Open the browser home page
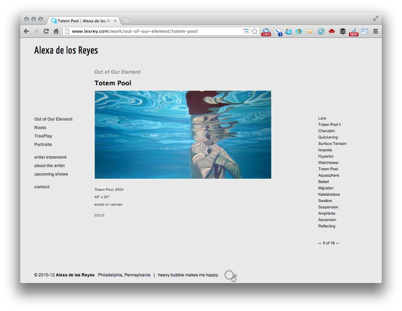 click(x=56, y=31)
